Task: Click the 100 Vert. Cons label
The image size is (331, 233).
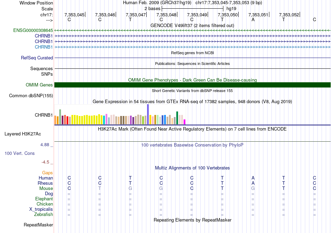Action: click(20, 153)
